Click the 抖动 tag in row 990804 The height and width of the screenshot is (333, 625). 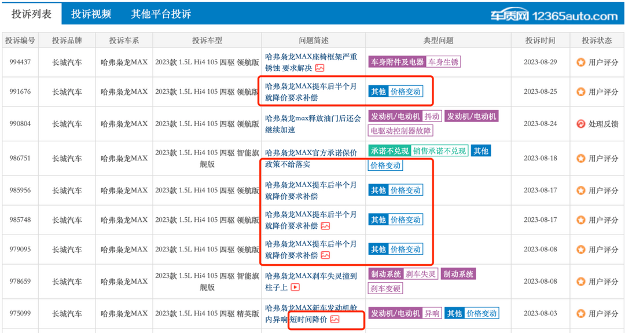point(432,116)
